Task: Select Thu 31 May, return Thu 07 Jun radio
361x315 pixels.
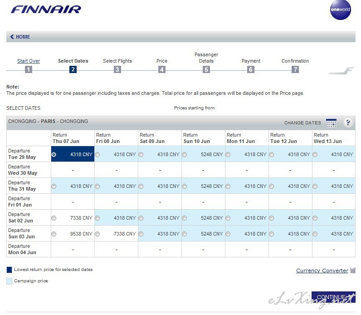Action: [54, 186]
